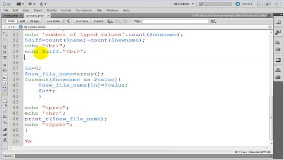Click the Collapse Selection icon
This screenshot has width=284, height=160.
pos(5,52)
